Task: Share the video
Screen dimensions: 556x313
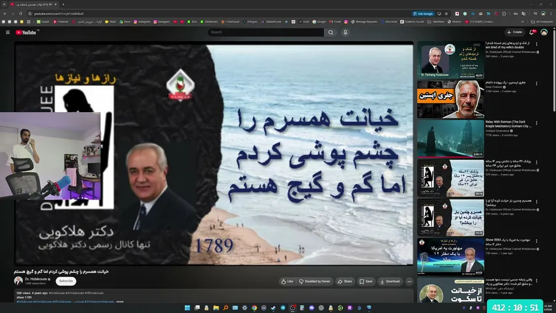Action: coord(345,282)
